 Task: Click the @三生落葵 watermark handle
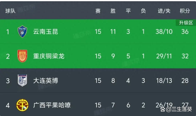pyautogui.click(x=179, y=109)
